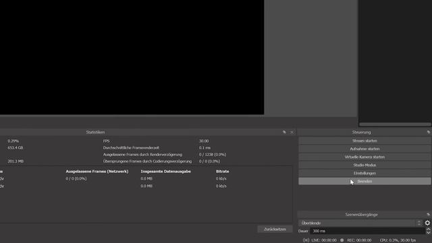Open transition properties gear icon
This screenshot has width=432, height=243.
coord(427,223)
